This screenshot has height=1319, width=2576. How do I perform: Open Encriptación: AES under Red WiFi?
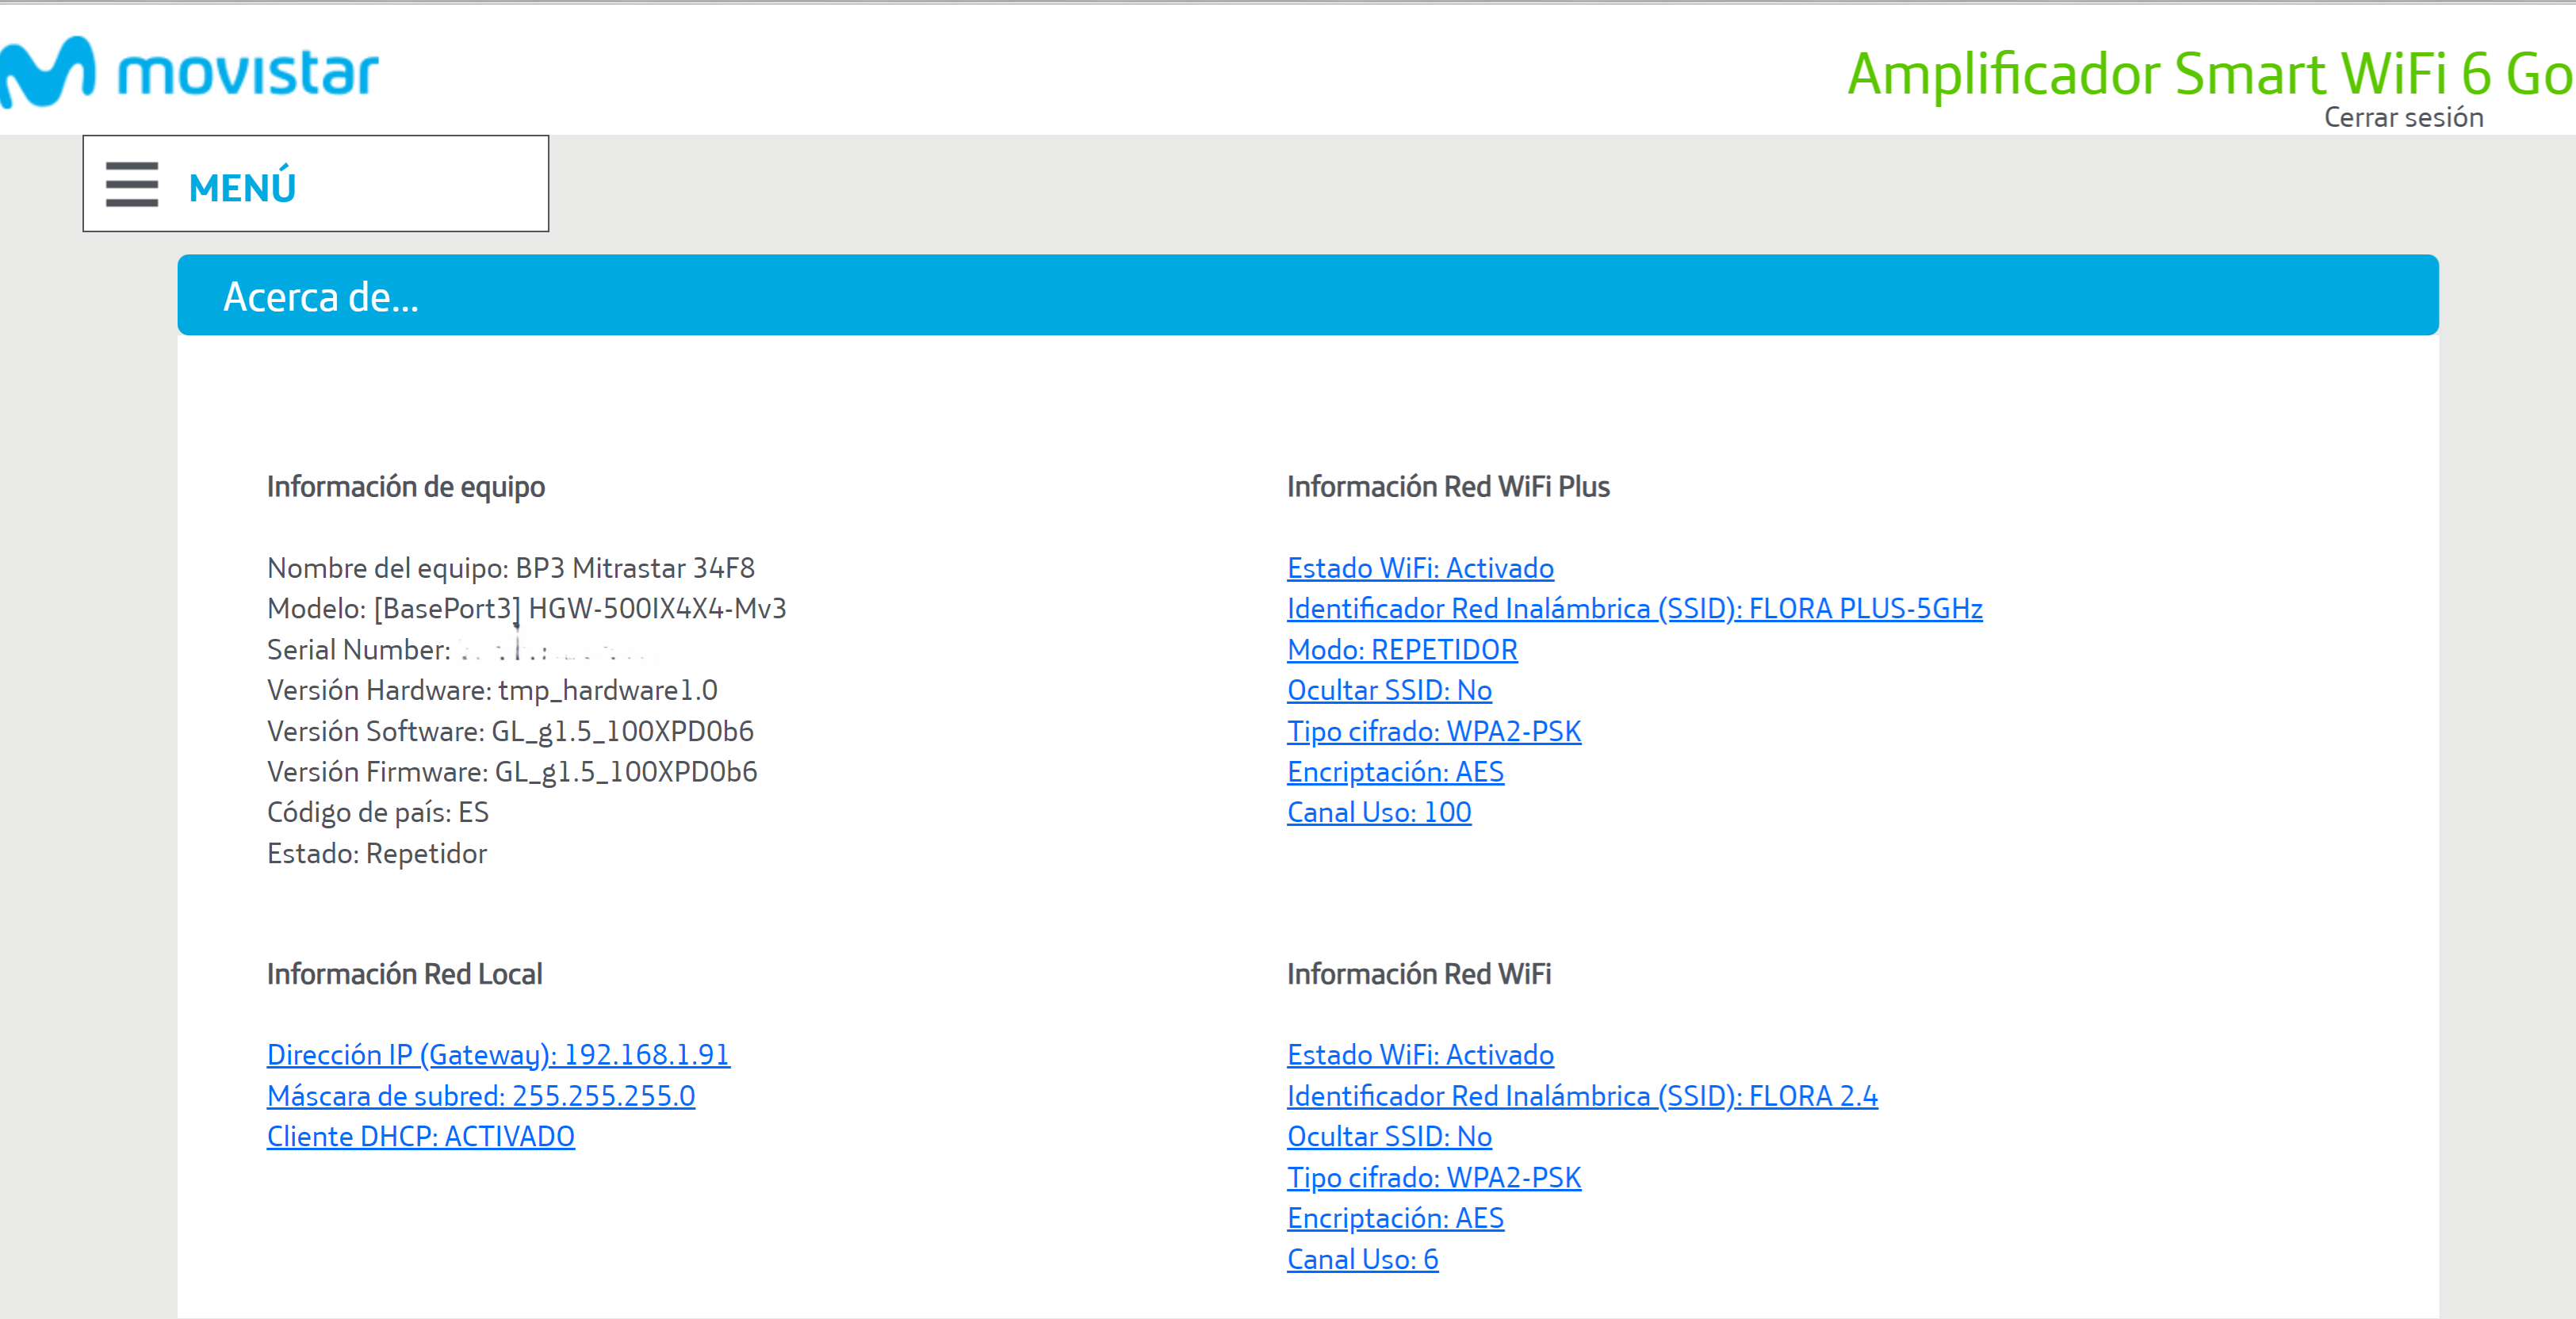(x=1395, y=1218)
